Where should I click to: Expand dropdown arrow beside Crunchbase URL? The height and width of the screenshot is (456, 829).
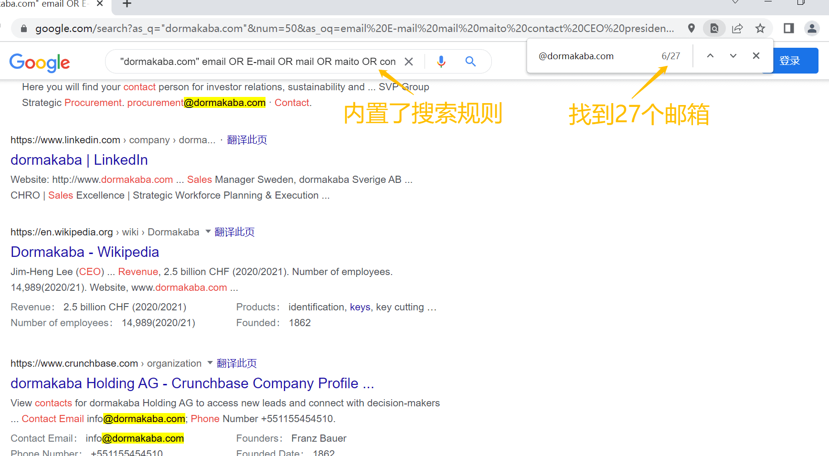[210, 363]
